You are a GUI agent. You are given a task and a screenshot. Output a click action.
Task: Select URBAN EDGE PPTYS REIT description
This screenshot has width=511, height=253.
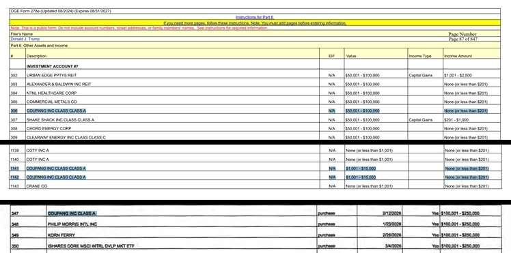pos(51,75)
